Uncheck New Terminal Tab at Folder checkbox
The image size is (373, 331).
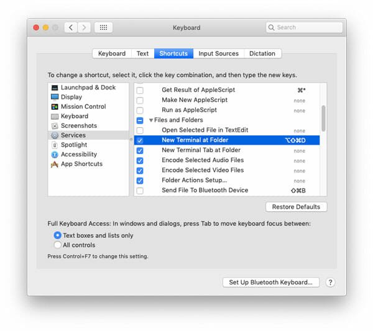click(x=140, y=151)
